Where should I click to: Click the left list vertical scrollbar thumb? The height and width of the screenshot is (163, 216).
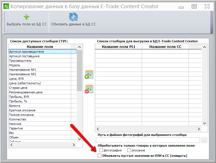coord(79,71)
